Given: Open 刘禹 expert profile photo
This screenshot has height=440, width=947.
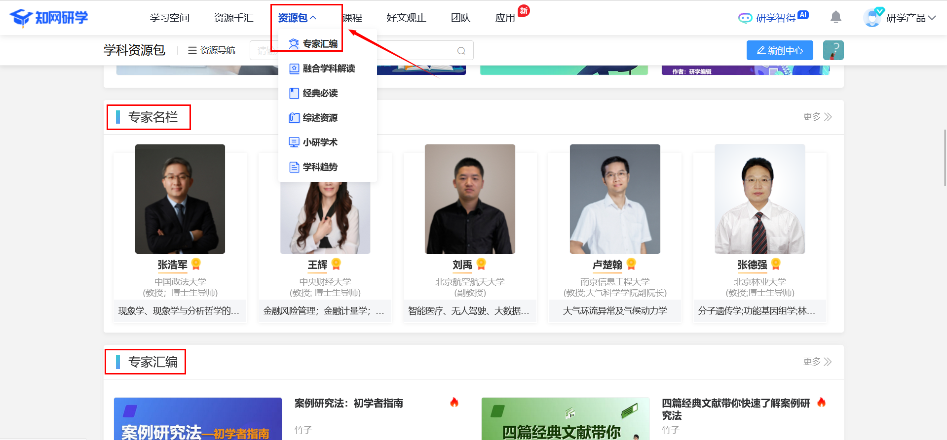Looking at the screenshot, I should [x=469, y=199].
